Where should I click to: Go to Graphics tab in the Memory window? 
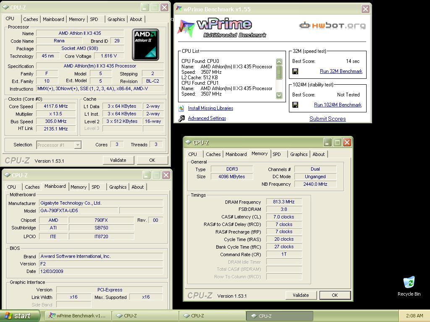tap(299, 154)
